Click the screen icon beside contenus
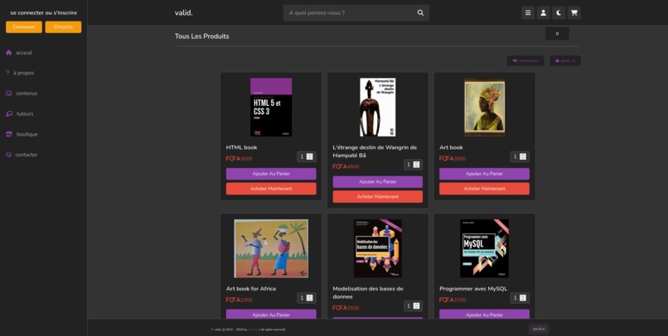The image size is (668, 336). [x=8, y=94]
